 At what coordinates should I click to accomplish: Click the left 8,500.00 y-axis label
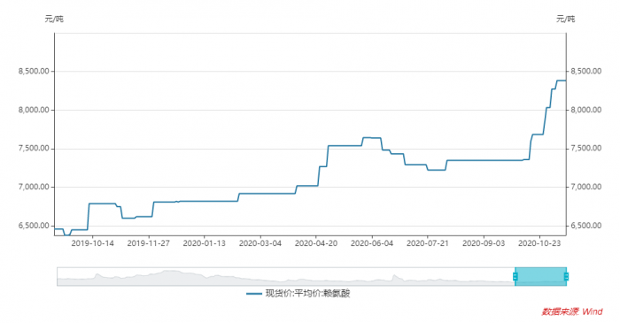tap(34, 71)
